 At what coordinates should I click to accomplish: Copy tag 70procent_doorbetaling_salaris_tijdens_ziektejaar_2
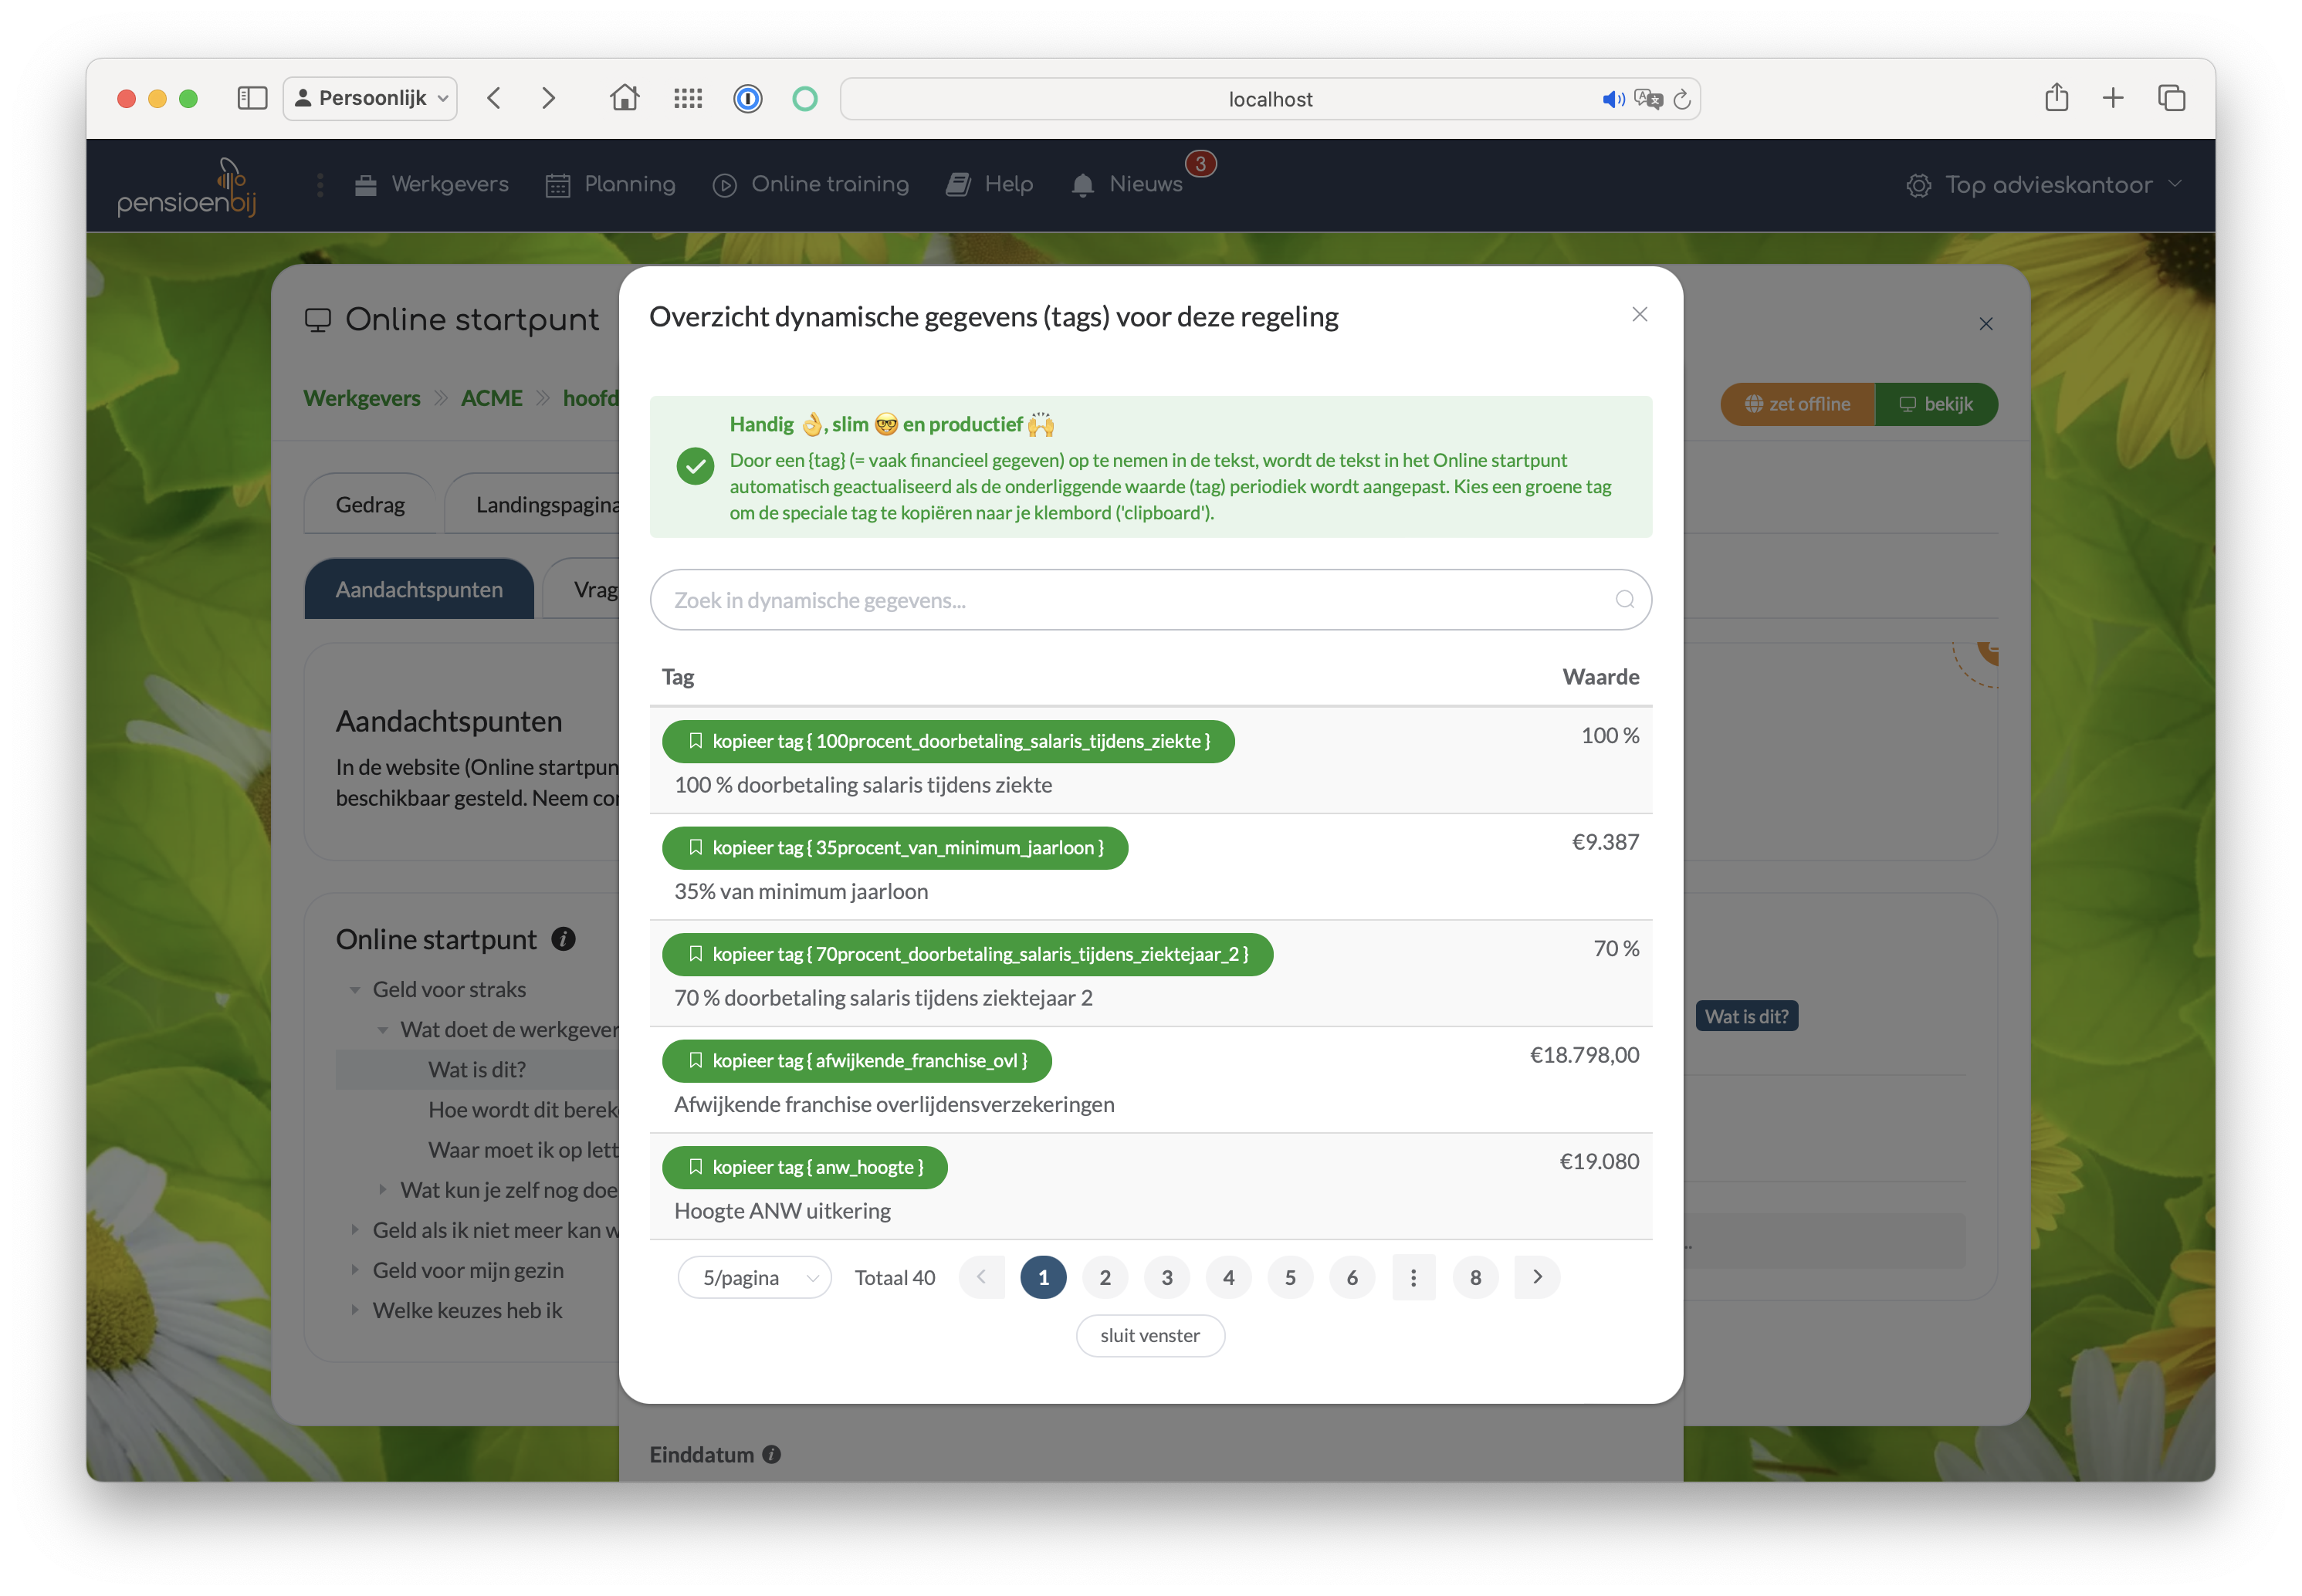tap(968, 954)
